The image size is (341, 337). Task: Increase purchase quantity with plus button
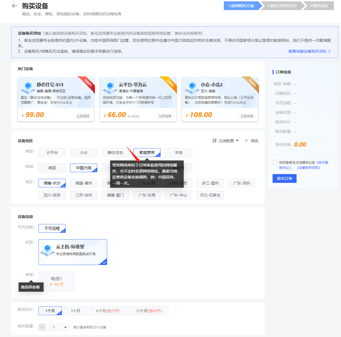(65, 327)
